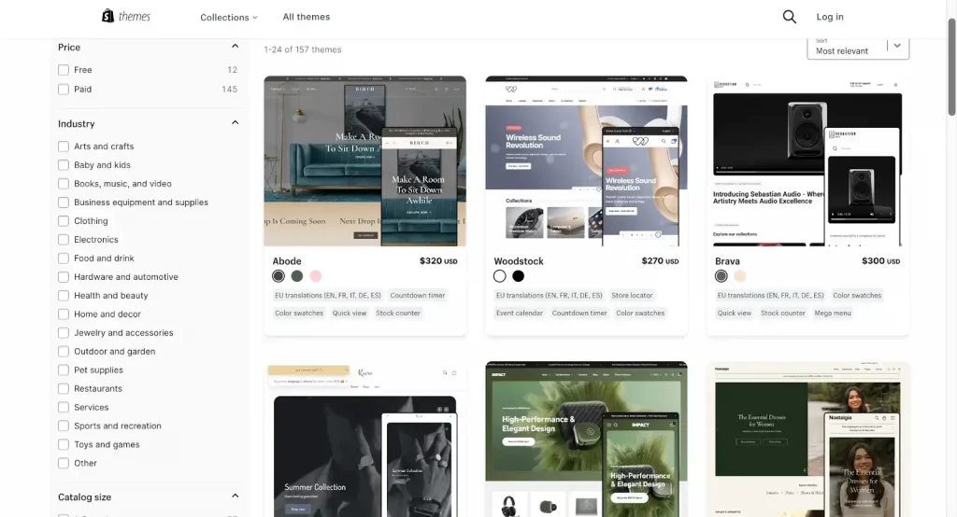Click Woodstock's Store locator tag
The width and height of the screenshot is (957, 517).
click(x=632, y=295)
